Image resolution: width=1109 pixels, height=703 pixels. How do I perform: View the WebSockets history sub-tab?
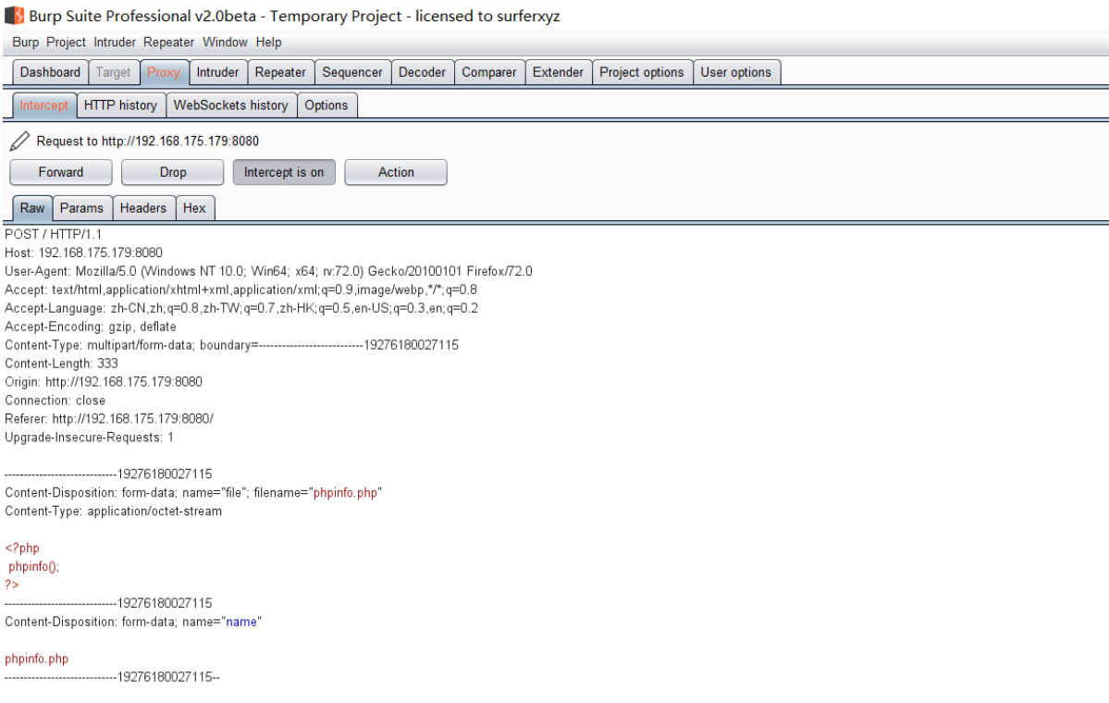click(x=230, y=105)
